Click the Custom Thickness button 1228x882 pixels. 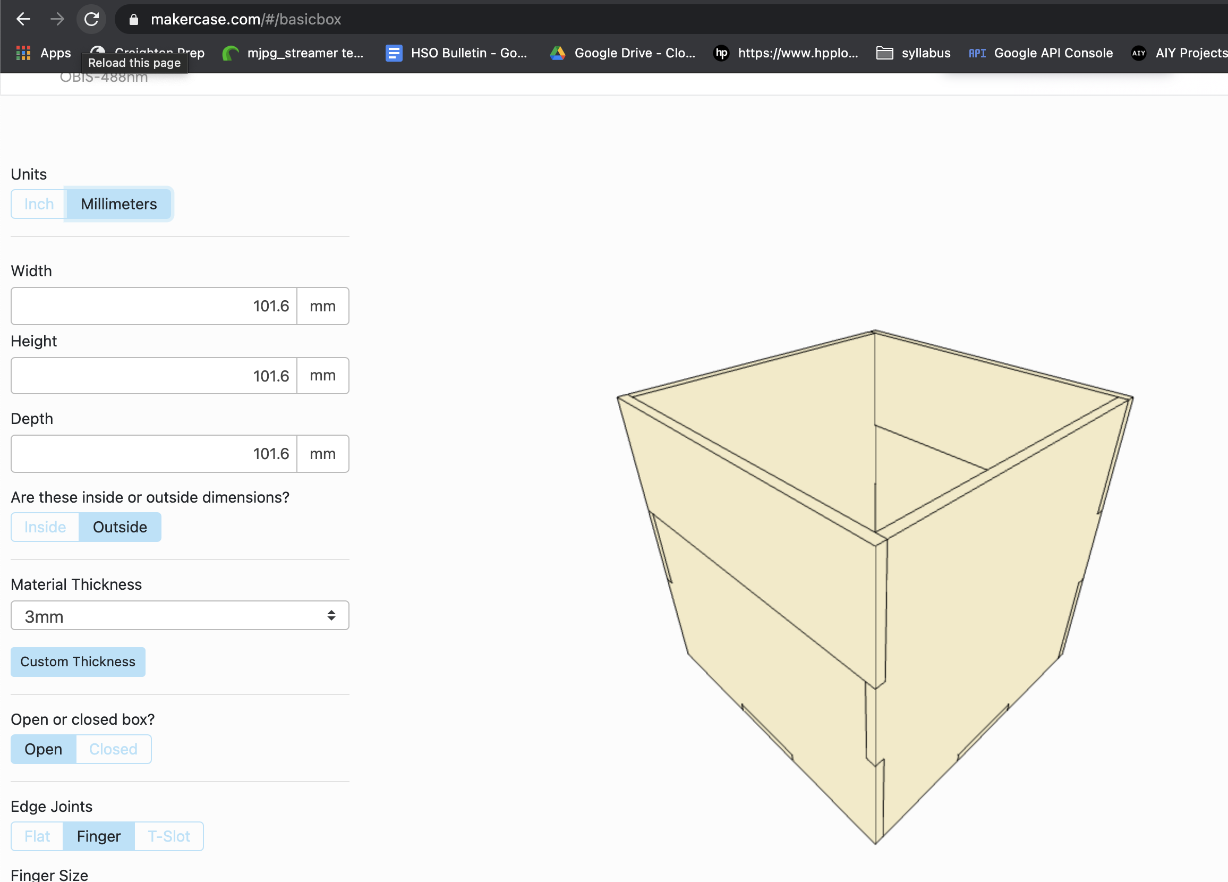point(78,661)
